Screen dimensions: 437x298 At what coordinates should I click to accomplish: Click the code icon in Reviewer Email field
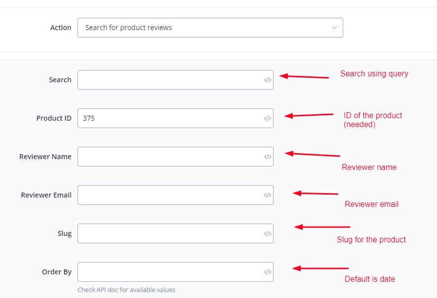click(267, 195)
